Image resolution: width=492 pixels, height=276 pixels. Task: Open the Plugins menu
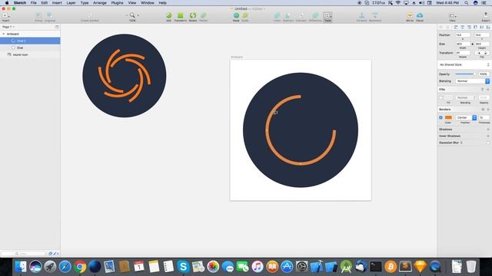click(x=117, y=3)
